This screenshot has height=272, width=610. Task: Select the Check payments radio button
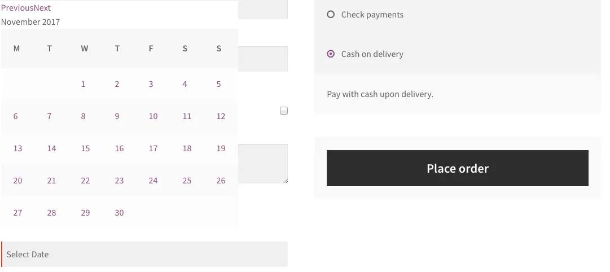point(331,15)
